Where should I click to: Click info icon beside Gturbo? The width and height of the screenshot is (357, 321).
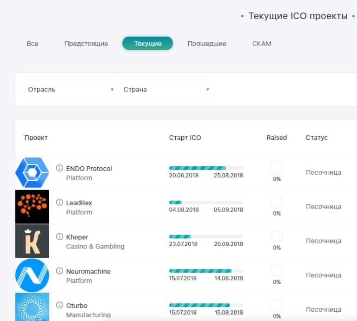59,305
